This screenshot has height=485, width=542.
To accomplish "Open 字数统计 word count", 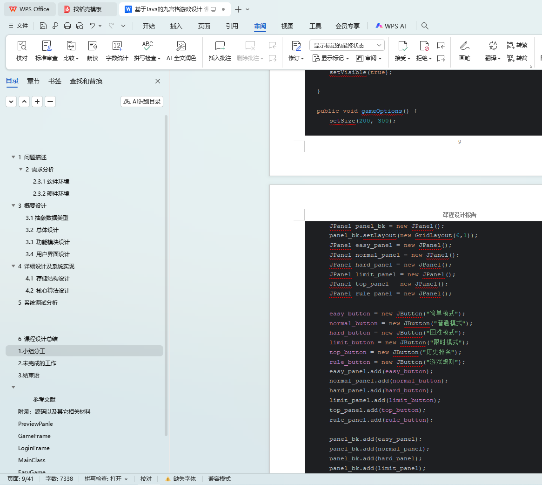I will (x=117, y=50).
